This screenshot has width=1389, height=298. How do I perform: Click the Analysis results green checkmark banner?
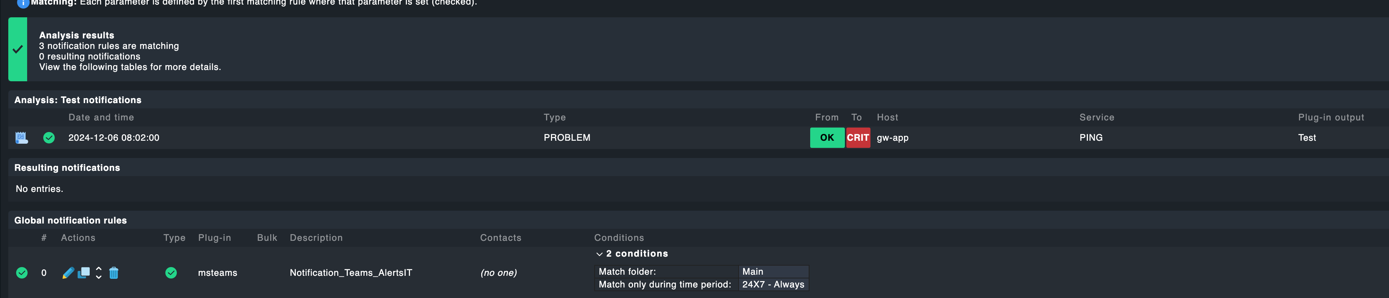click(18, 49)
